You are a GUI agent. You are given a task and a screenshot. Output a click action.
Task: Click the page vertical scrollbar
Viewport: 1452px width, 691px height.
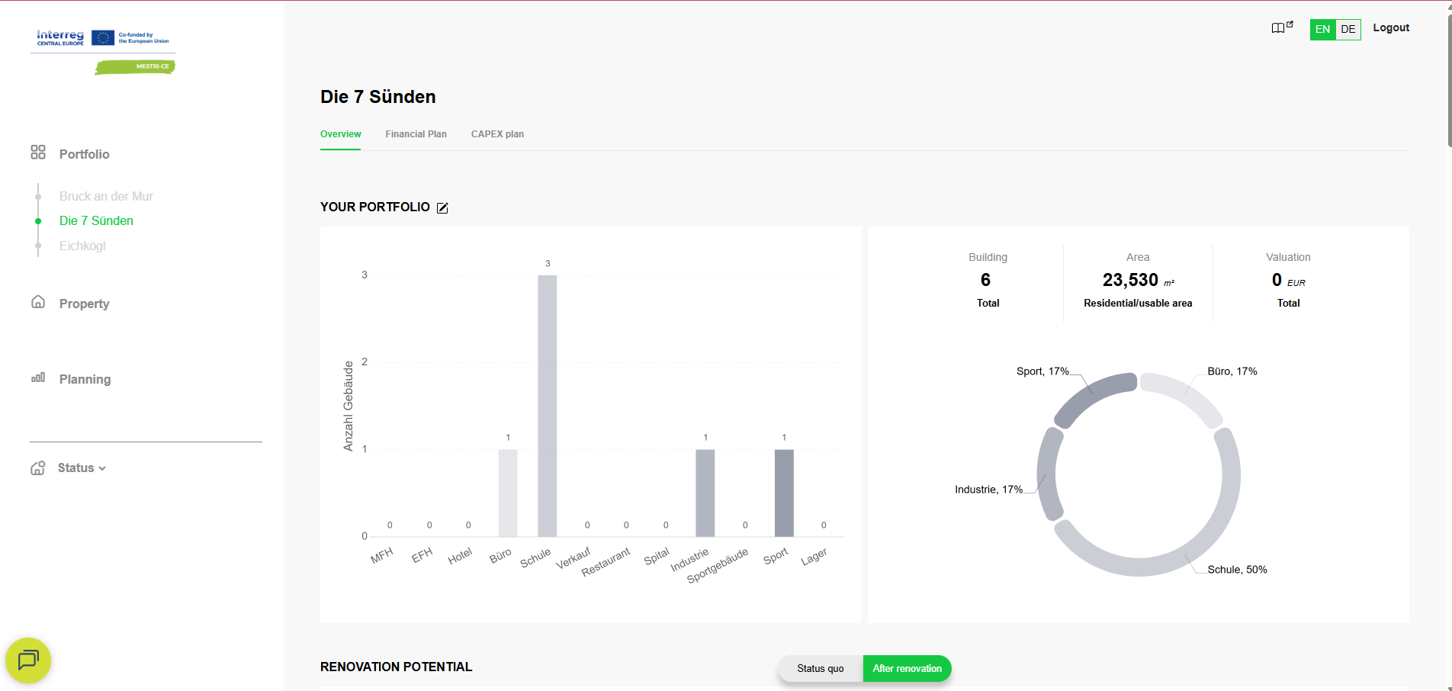(x=1448, y=76)
